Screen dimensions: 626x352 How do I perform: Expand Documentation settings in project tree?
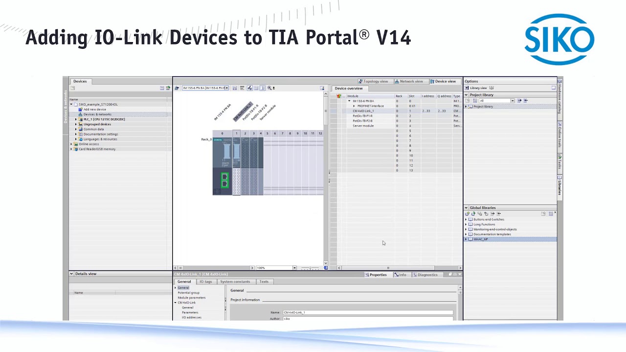pyautogui.click(x=76, y=134)
